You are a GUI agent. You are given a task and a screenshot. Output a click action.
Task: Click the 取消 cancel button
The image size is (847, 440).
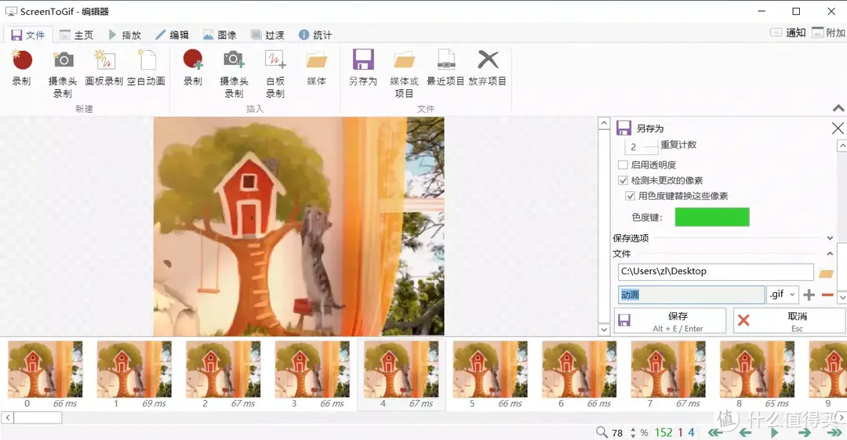tap(789, 321)
